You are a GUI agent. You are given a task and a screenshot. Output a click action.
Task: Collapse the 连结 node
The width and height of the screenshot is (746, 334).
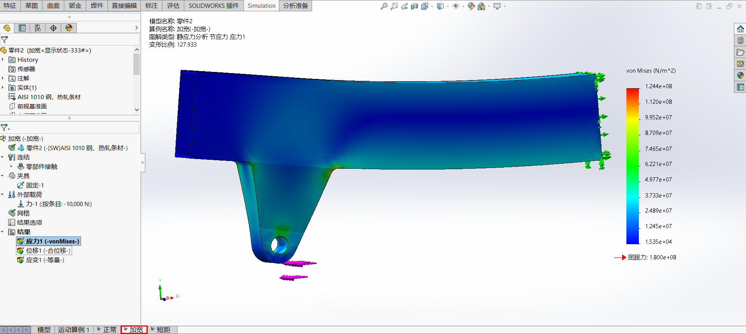2,157
